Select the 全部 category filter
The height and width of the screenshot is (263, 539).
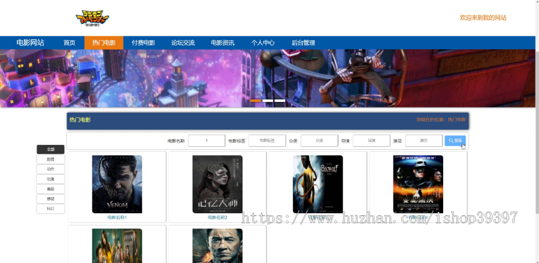(50, 150)
